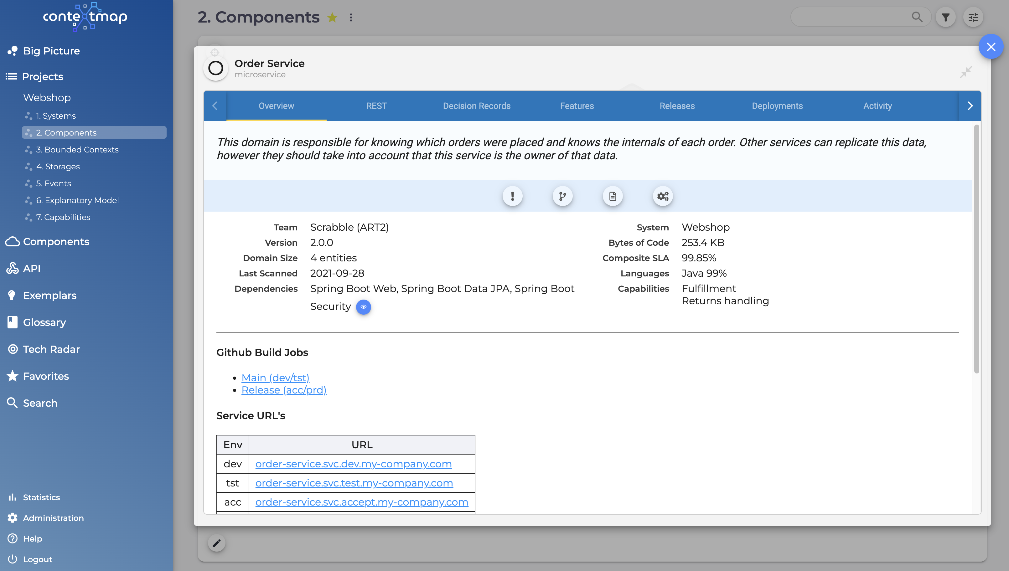
Task: Open the Webshop project
Action: coord(47,97)
